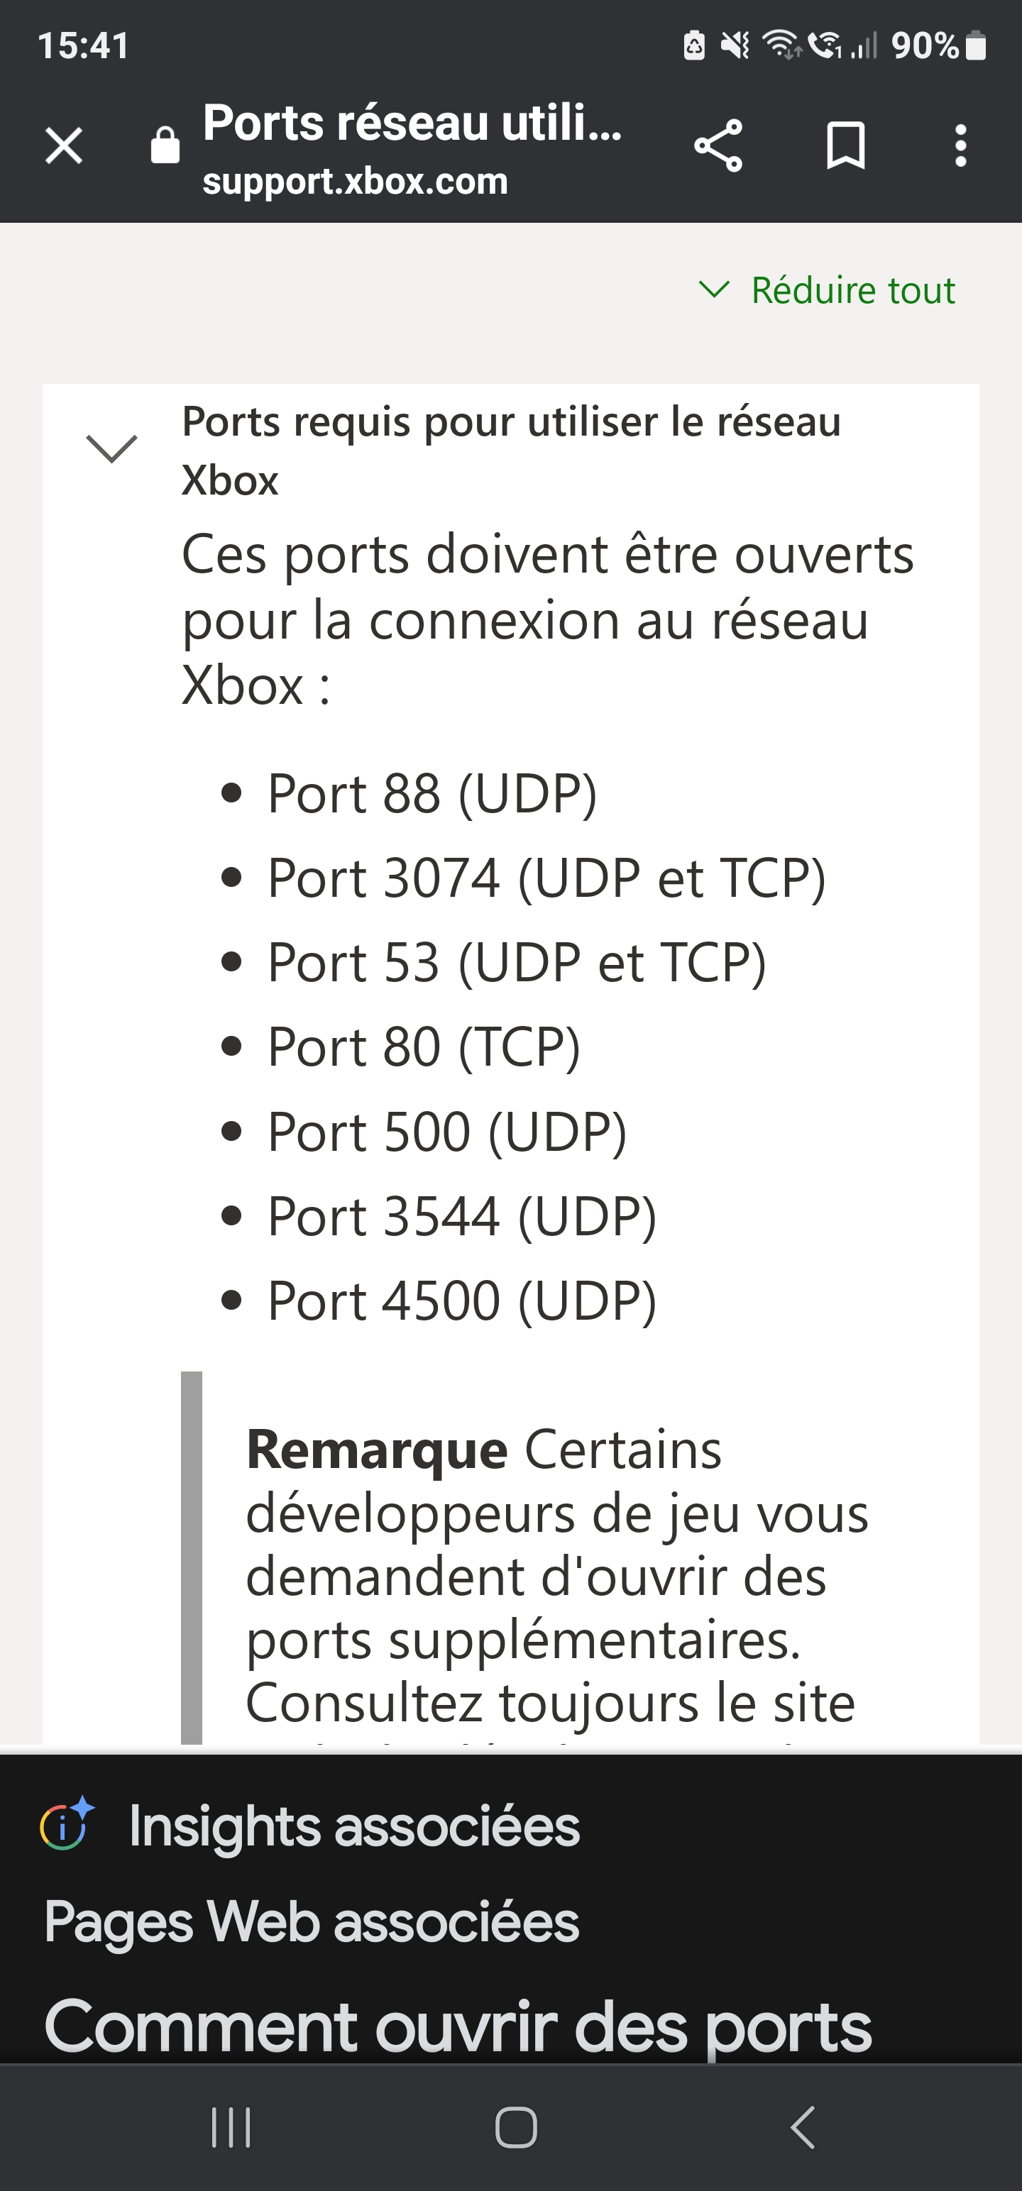The height and width of the screenshot is (2191, 1022).
Task: Tap the Port 3074 list entry
Action: (x=548, y=878)
